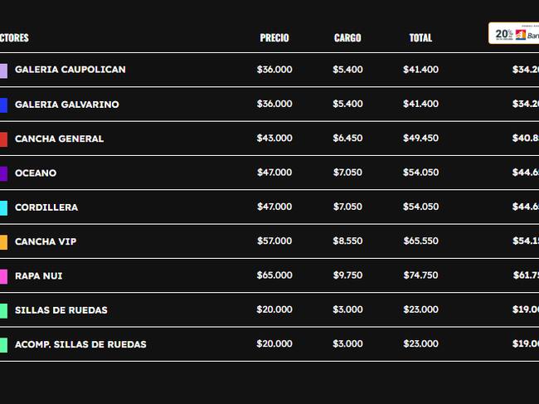Click the lilac Galeria Caupolican color swatch

(x=3, y=71)
